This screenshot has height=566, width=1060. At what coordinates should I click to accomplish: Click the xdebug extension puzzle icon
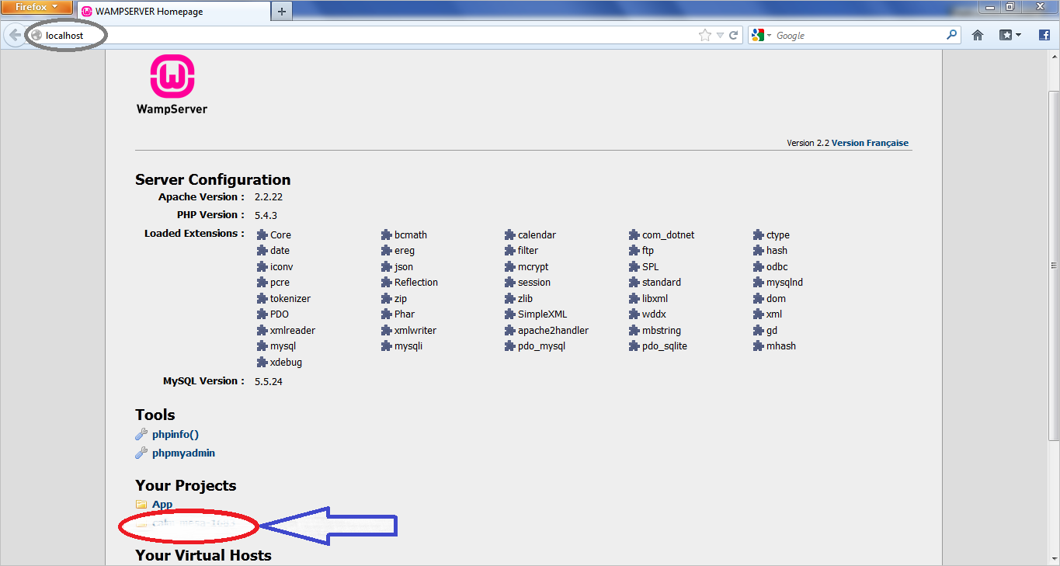(262, 362)
